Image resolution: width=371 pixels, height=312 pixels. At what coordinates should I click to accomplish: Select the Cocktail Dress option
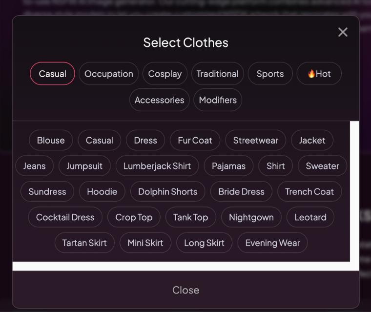(x=65, y=218)
